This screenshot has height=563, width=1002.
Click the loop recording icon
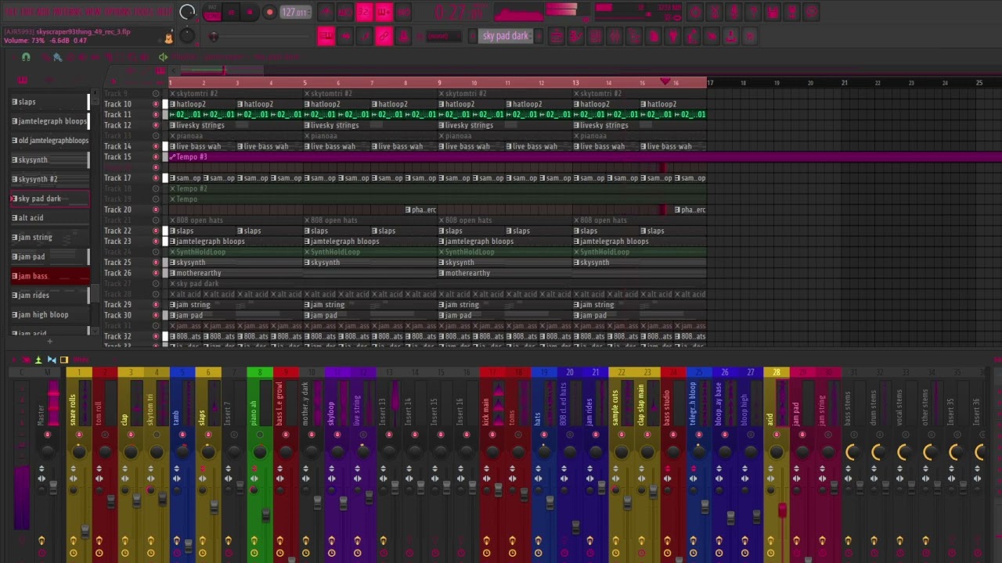tap(403, 12)
